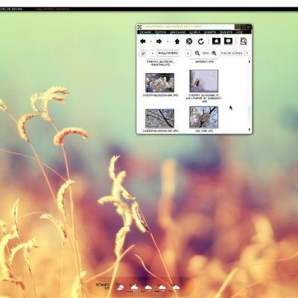The width and height of the screenshot is (298, 298).
Task: Click the path arrow right of Wallpapers
Action: pos(188,53)
